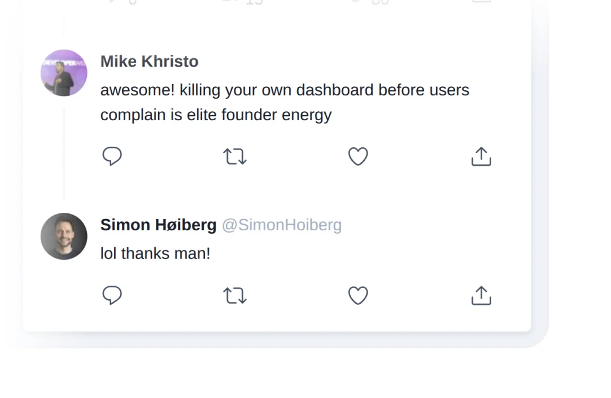The image size is (611, 398).
Task: Open Mike Khristo's profile via his name
Action: [149, 61]
